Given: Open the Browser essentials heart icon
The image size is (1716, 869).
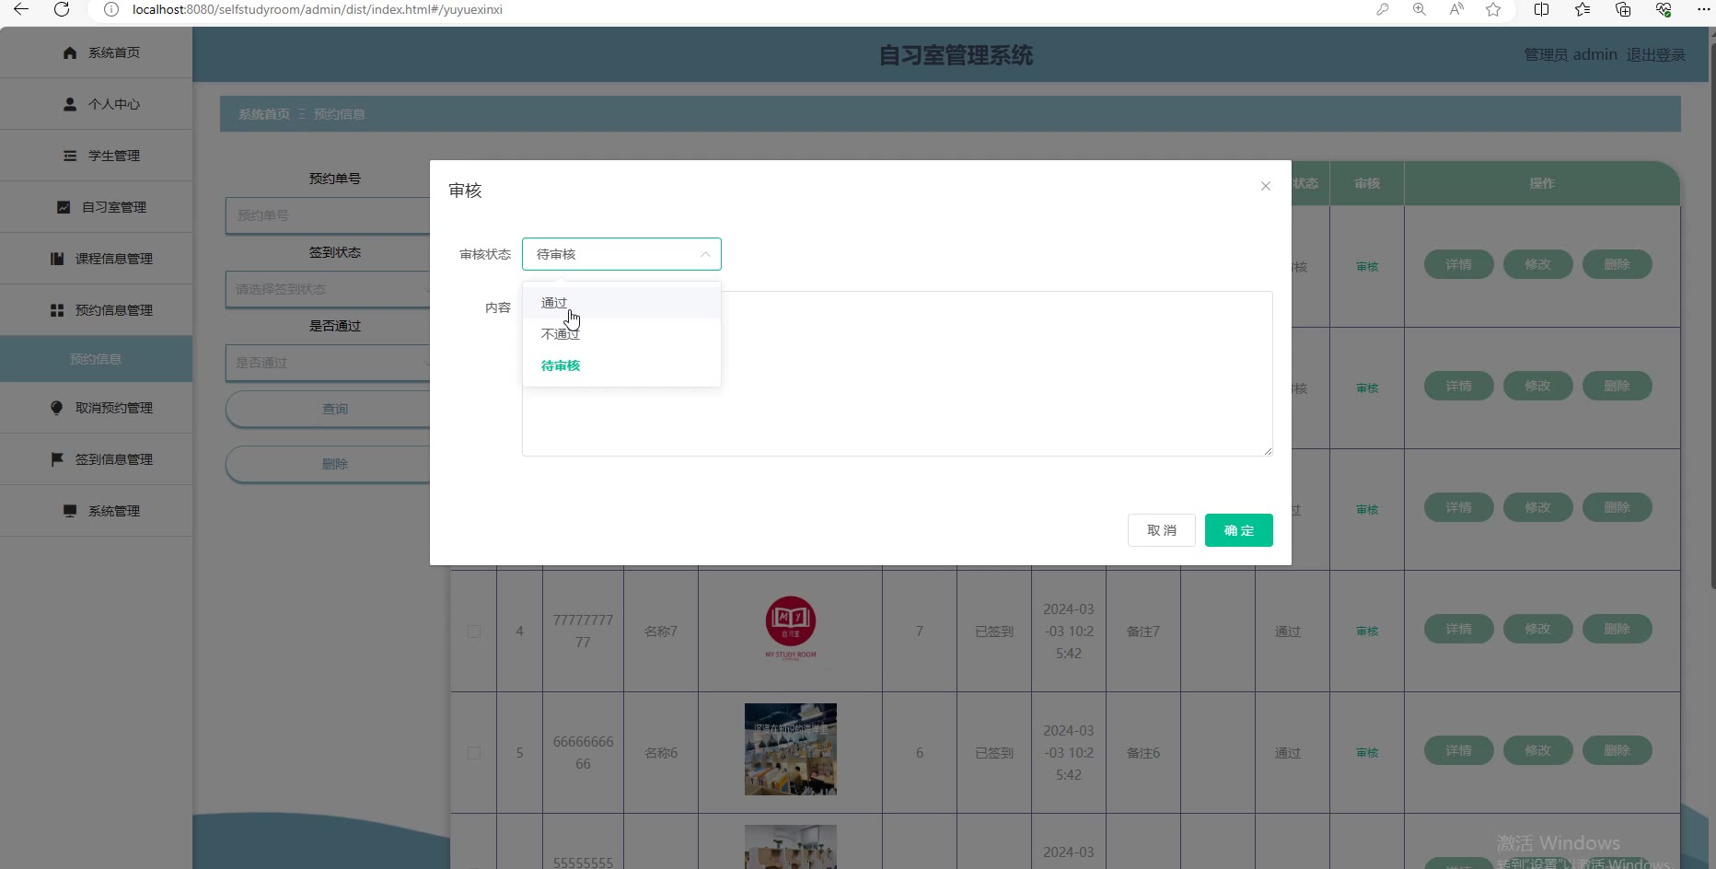Looking at the screenshot, I should (x=1664, y=9).
